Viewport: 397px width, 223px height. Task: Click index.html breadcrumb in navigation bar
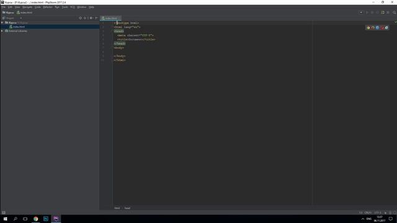coord(25,12)
